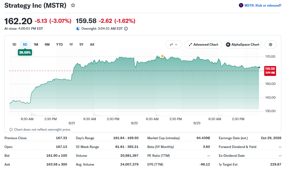The width and height of the screenshot is (286, 170).
Task: Click the Bid value 161.90 x 100
Action: click(x=57, y=156)
